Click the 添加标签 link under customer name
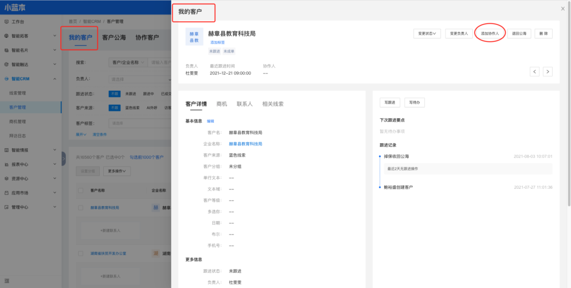This screenshot has height=288, width=571. click(217, 42)
